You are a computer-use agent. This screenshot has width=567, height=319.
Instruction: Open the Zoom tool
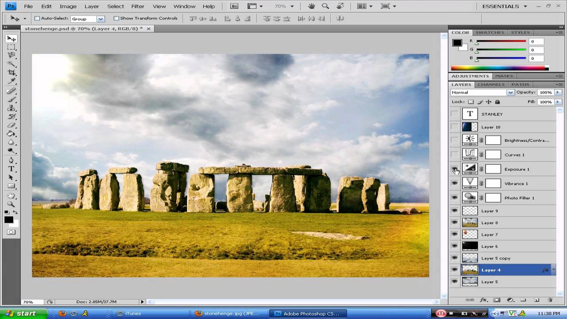pyautogui.click(x=11, y=205)
